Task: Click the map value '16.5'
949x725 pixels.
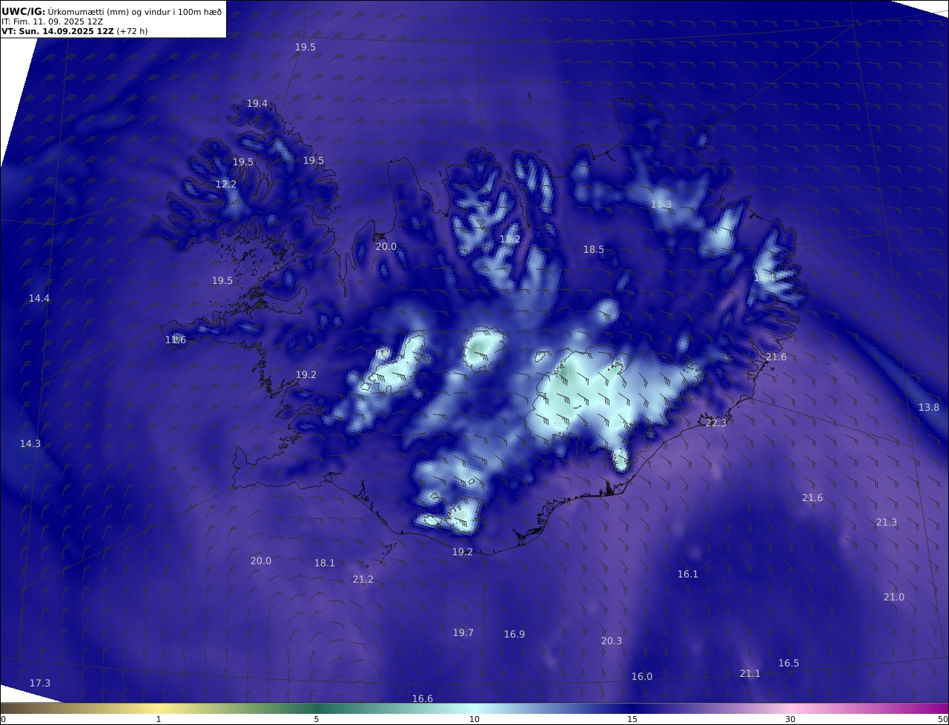Action: click(x=789, y=663)
